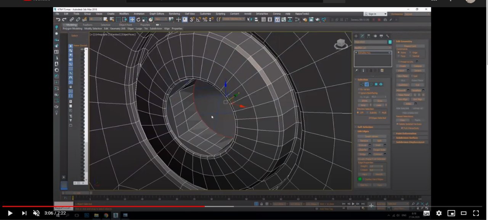Viewport: 488px width, 220px height.
Task: Click the Redo arrow in 3ds Max toolbar
Action: (64, 19)
